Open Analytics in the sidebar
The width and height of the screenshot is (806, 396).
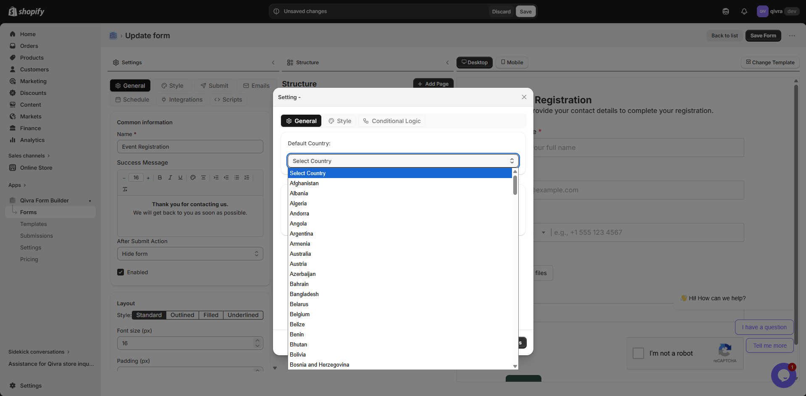tap(32, 140)
